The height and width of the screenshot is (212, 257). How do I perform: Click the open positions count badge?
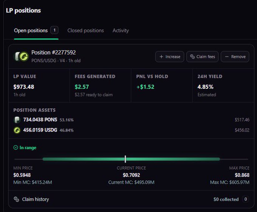54,30
